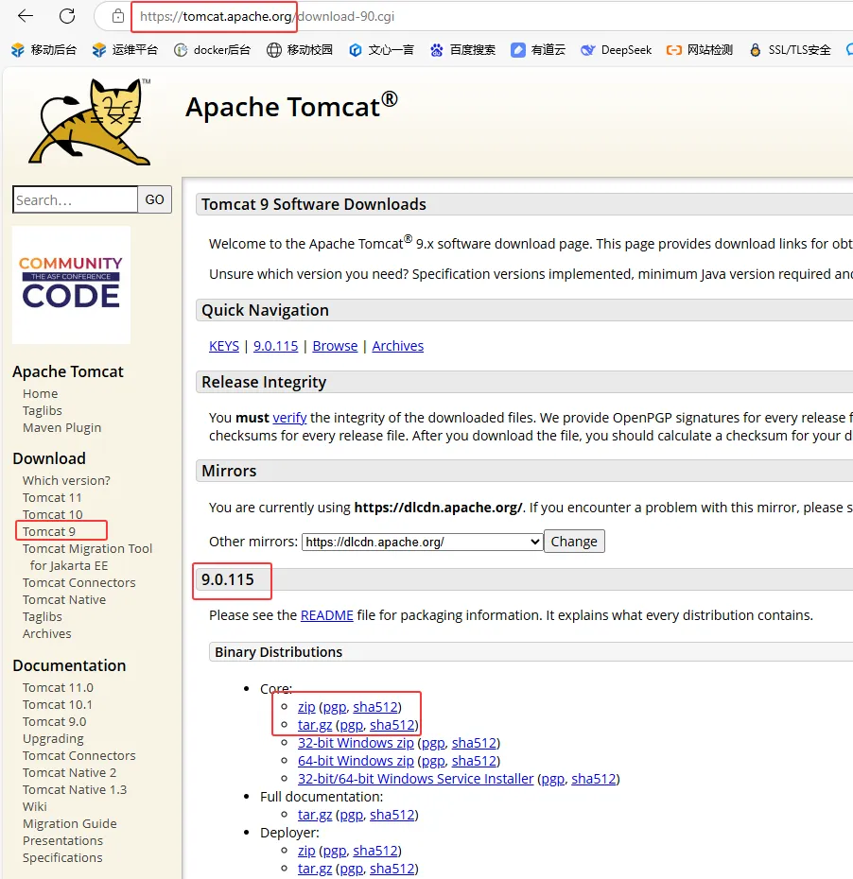Open the verify link under Release Integrity

[x=289, y=418]
